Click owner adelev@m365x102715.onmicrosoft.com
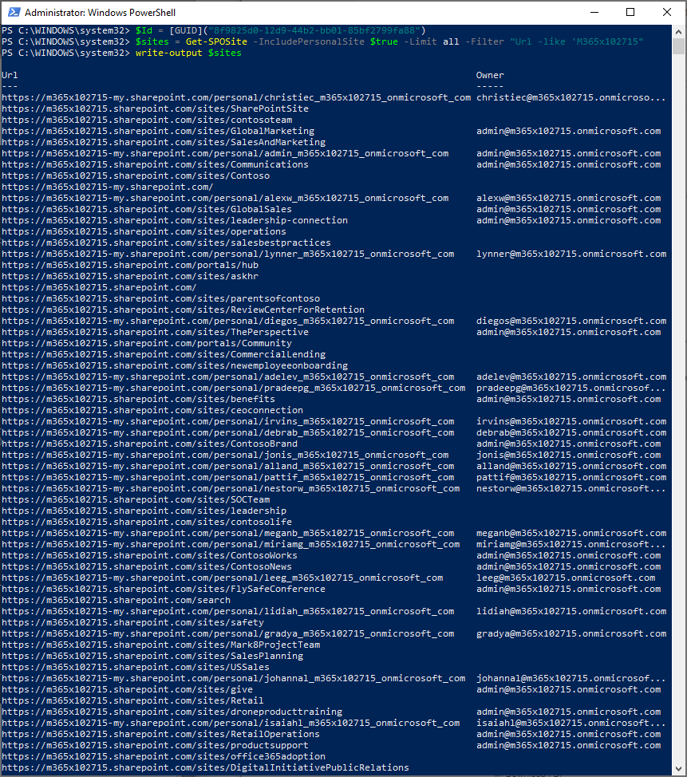Image resolution: width=687 pixels, height=777 pixels. point(571,377)
